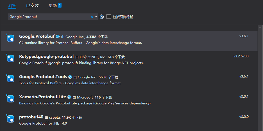The height and width of the screenshot is (131, 263).
Task: Click version v3.2.6733 label
Action: click(x=241, y=56)
